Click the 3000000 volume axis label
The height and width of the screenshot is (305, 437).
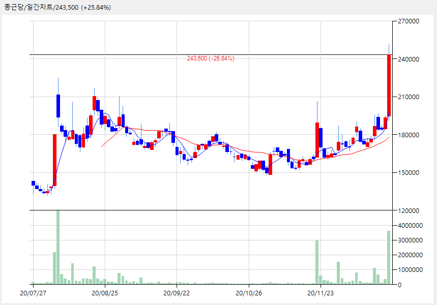(410, 240)
